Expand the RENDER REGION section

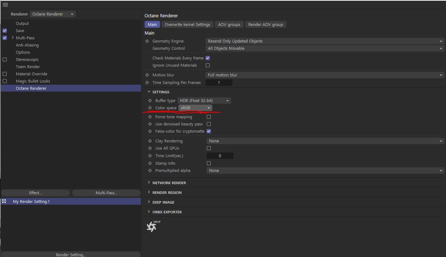(149, 192)
